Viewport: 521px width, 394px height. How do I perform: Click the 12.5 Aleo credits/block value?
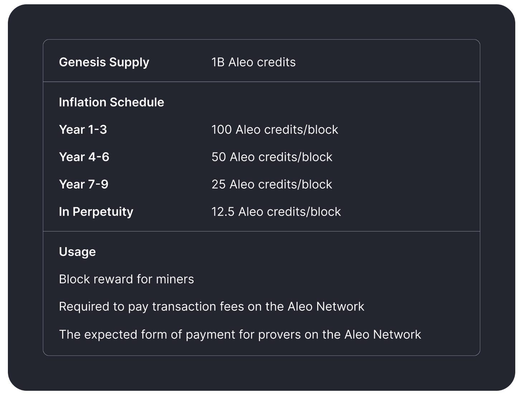276,212
